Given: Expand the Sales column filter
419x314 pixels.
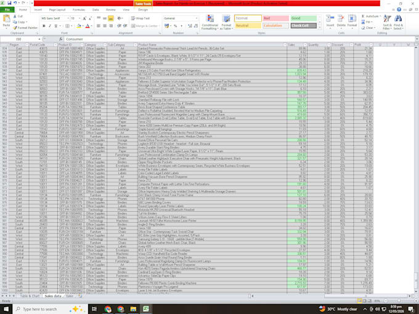Looking at the screenshot, I should [305, 45].
